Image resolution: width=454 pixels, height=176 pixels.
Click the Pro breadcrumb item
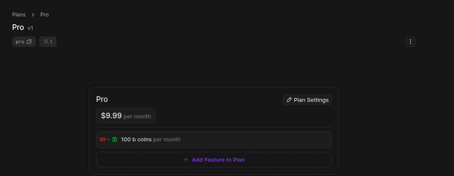click(44, 15)
